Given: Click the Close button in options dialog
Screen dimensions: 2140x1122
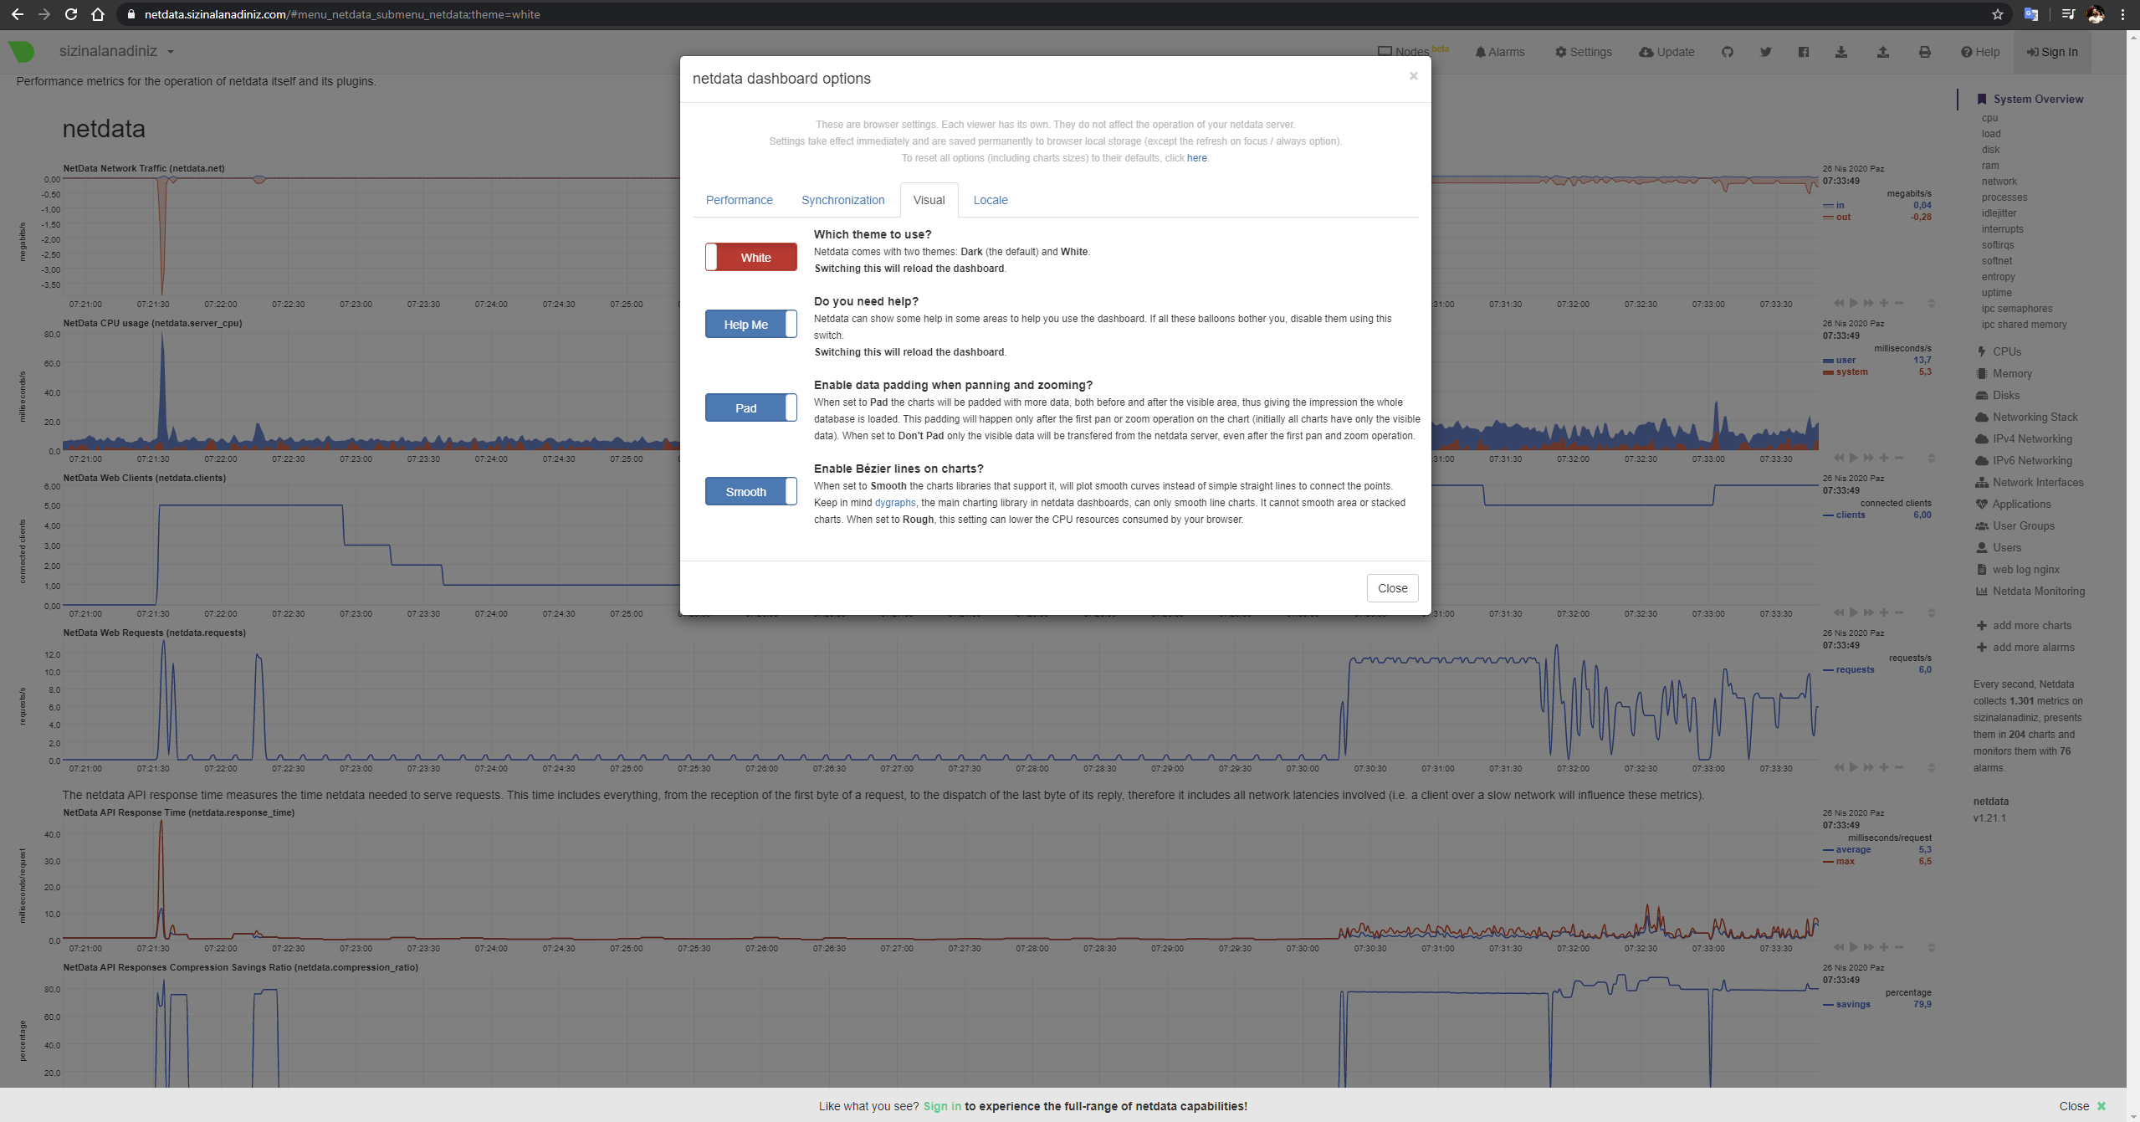Looking at the screenshot, I should pos(1392,588).
